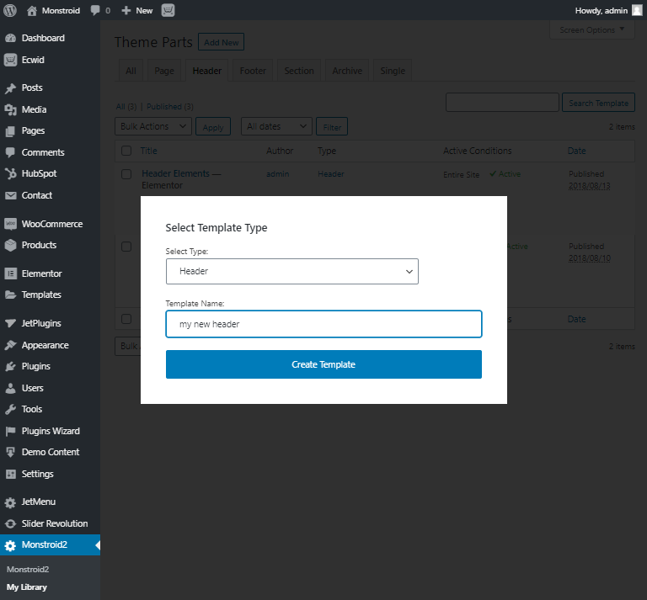647x600 pixels.
Task: Open Monstroid2 submenu link
Action: (28, 570)
